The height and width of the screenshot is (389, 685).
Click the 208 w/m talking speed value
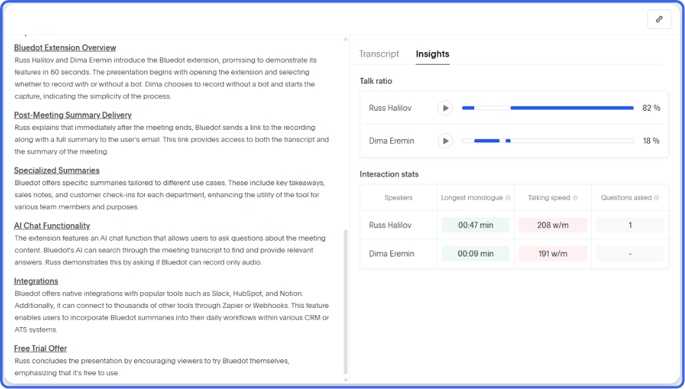[x=553, y=225]
